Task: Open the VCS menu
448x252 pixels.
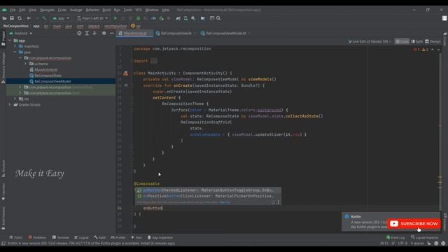Action: pyautogui.click(x=139, y=10)
